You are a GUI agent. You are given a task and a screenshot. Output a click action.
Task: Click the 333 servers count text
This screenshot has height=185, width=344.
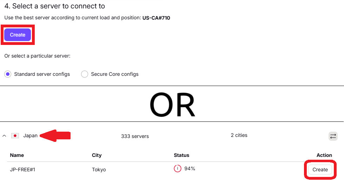135,136
